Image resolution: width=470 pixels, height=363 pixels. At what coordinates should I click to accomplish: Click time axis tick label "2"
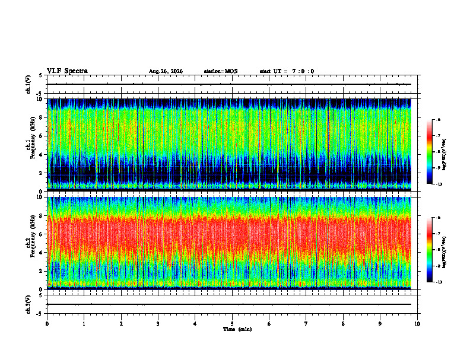(x=121, y=324)
